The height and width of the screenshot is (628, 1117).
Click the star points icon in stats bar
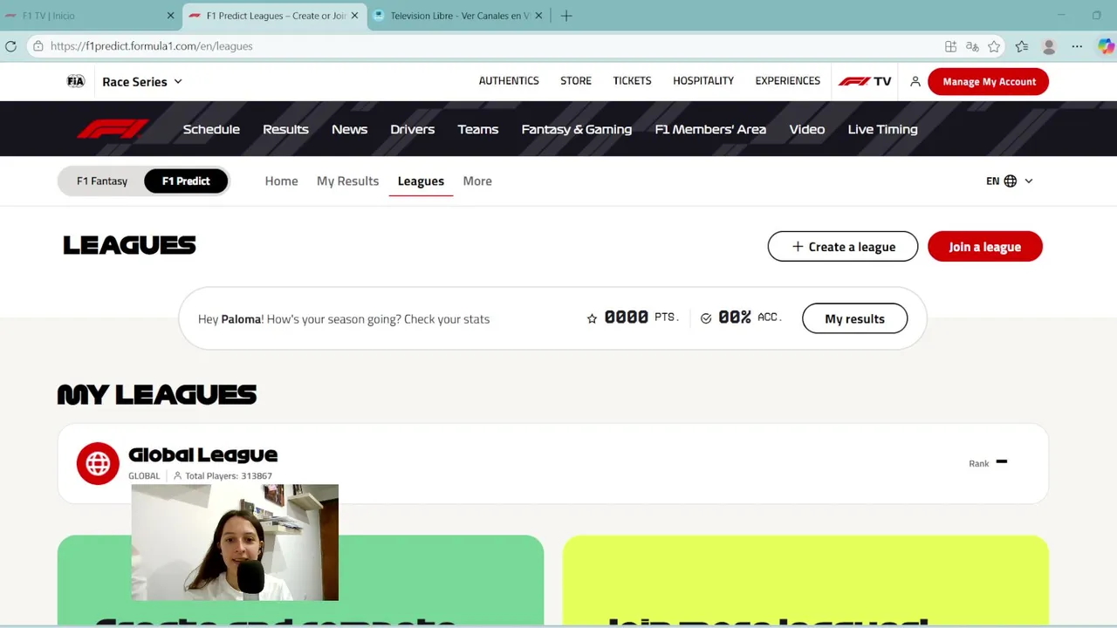tap(592, 318)
